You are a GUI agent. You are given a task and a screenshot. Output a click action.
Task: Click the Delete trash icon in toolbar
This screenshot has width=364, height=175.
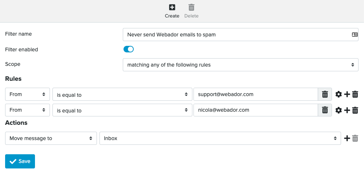pos(191,7)
